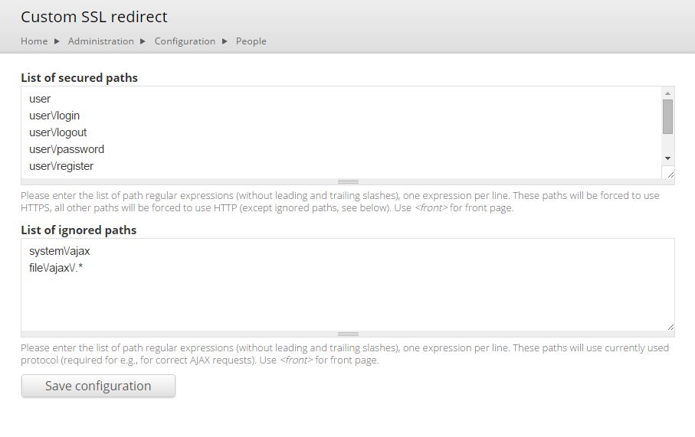The width and height of the screenshot is (695, 437).
Task: Place cursor on the 'system\/ajax' line
Action: [60, 251]
